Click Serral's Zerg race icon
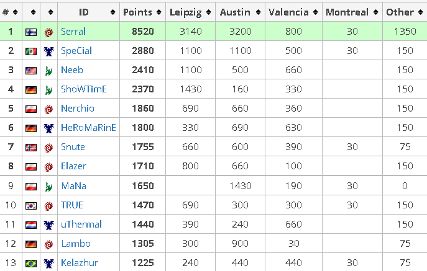427x271 pixels. 48,33
